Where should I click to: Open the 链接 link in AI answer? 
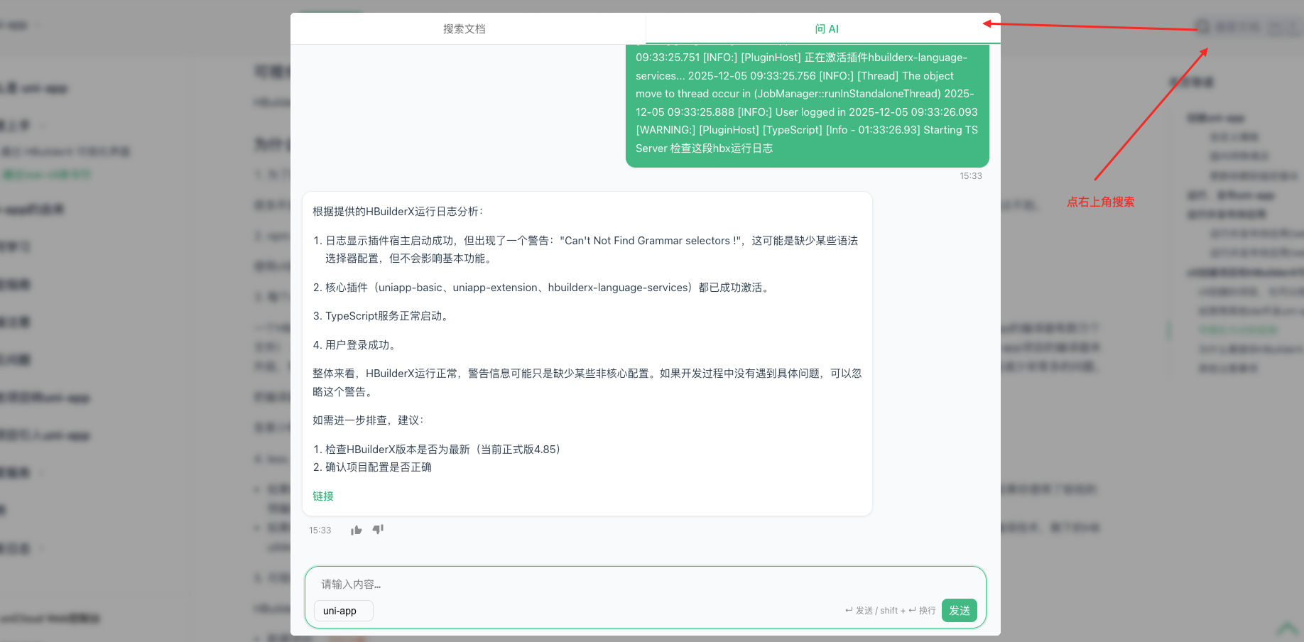tap(323, 496)
